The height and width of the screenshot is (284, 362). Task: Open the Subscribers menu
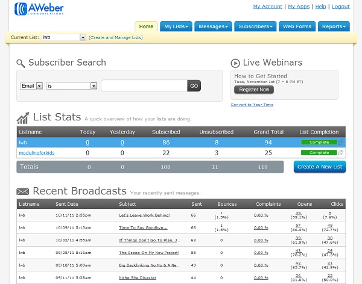pos(255,26)
